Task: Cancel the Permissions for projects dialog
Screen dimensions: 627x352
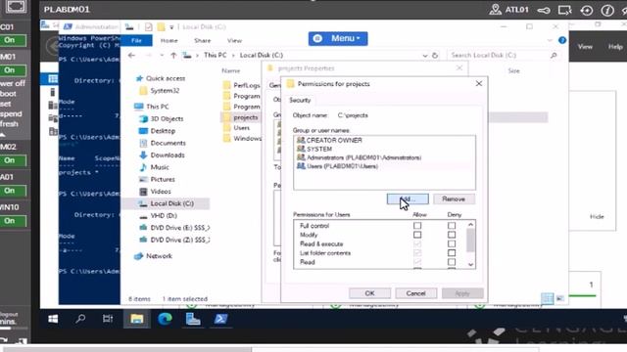Action: (415, 293)
